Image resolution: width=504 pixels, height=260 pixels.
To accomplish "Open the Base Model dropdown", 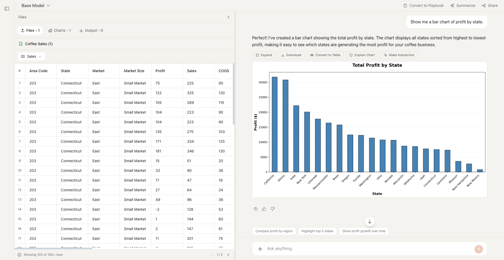I will point(35,5).
